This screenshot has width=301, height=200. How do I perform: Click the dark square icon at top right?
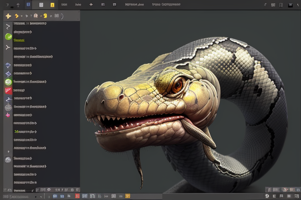point(290,5)
